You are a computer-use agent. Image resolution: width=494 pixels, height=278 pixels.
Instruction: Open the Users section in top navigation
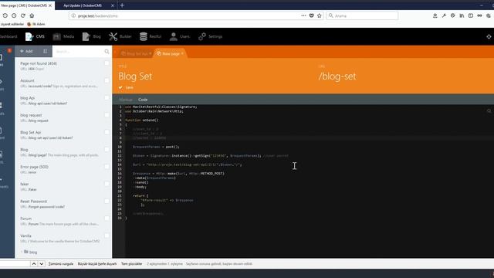tap(180, 36)
